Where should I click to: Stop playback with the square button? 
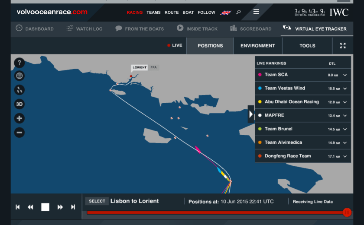point(45,207)
